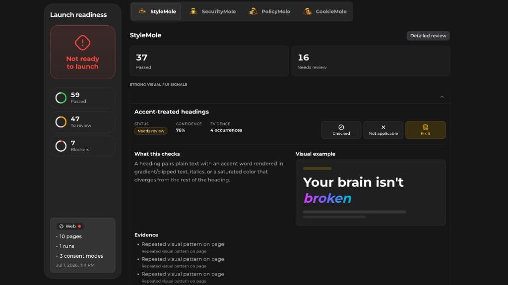508x285 pixels.
Task: Switch to the CookieMole tab
Action: 325,11
